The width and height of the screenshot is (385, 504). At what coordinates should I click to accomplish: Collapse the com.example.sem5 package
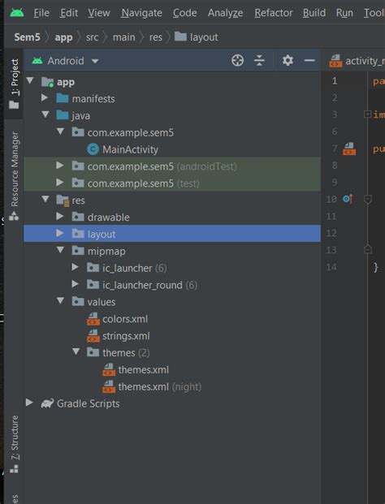pyautogui.click(x=60, y=131)
